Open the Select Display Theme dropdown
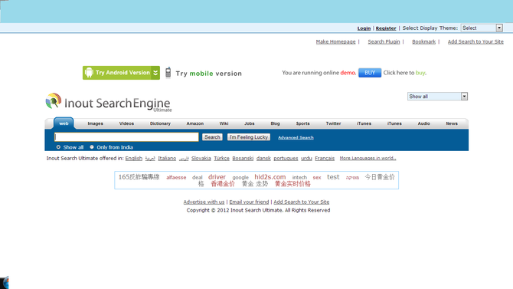 [x=482, y=28]
